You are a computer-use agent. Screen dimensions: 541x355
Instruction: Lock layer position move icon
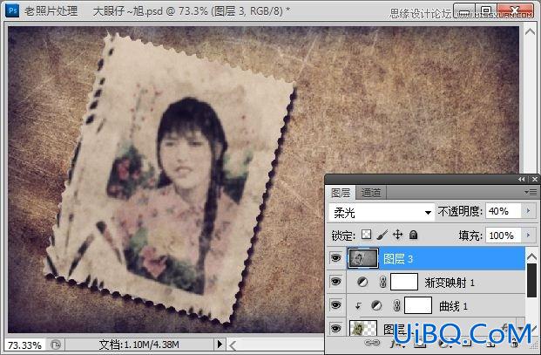(398, 235)
